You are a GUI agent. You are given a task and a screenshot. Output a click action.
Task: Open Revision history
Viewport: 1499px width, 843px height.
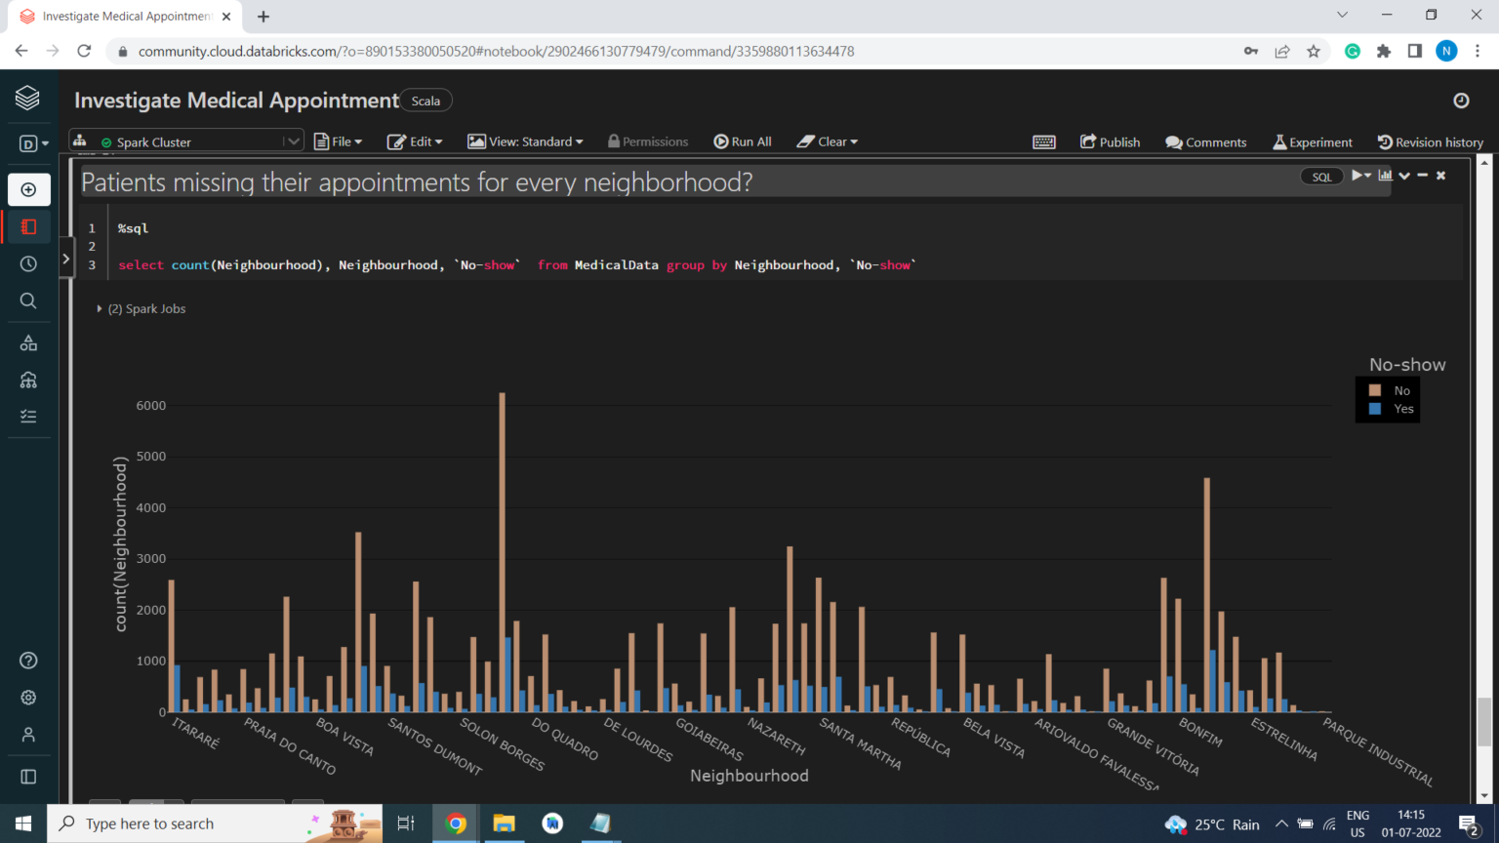(x=1430, y=141)
